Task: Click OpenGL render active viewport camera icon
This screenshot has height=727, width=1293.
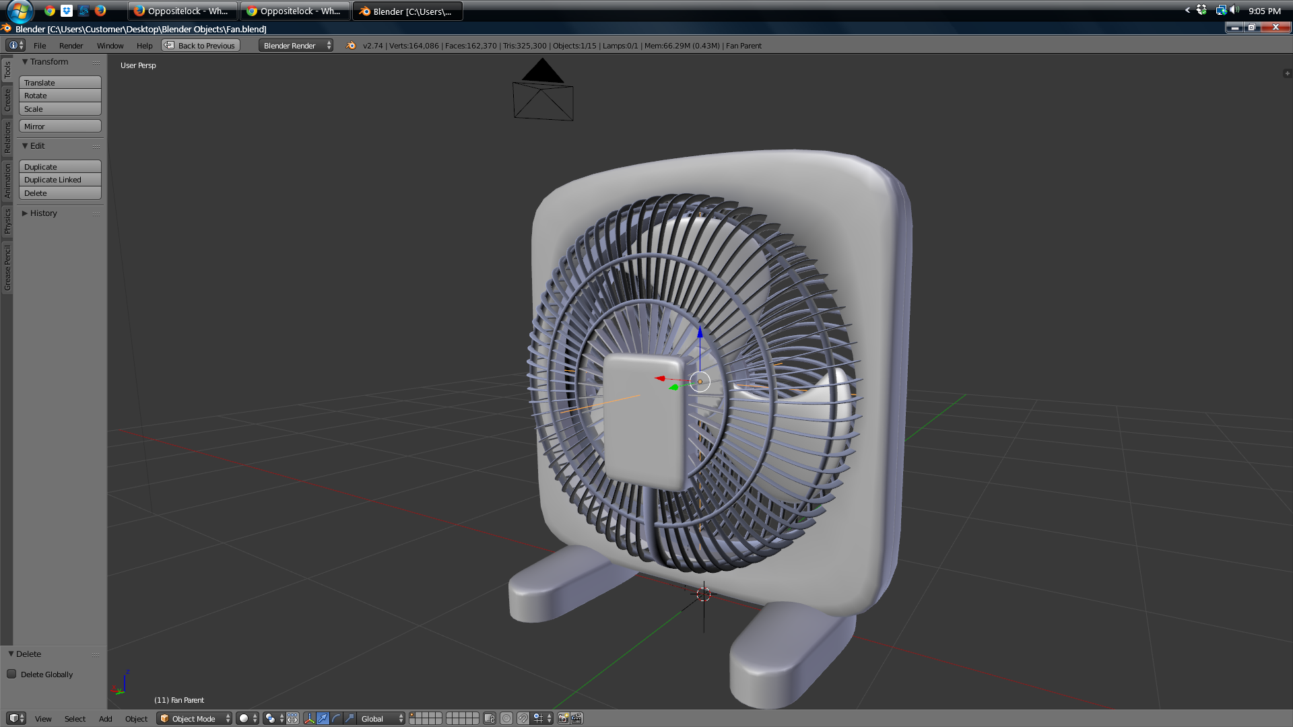Action: click(564, 718)
